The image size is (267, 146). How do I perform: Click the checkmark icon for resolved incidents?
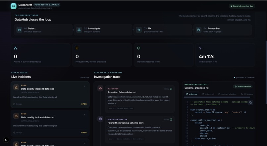pos(138,48)
